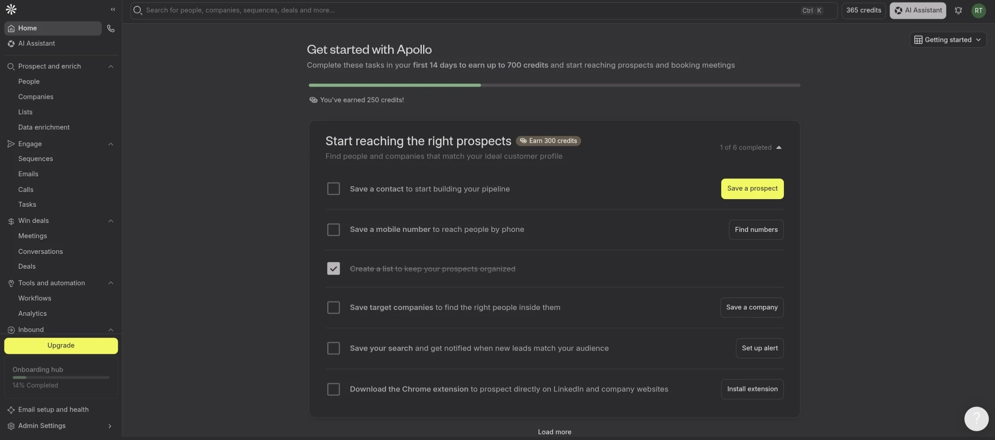The width and height of the screenshot is (995, 440).
Task: Collapse the Inbound section chevron
Action: 111,330
